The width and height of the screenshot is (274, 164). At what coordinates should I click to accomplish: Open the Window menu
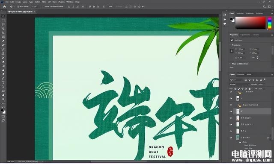pos(70,2)
